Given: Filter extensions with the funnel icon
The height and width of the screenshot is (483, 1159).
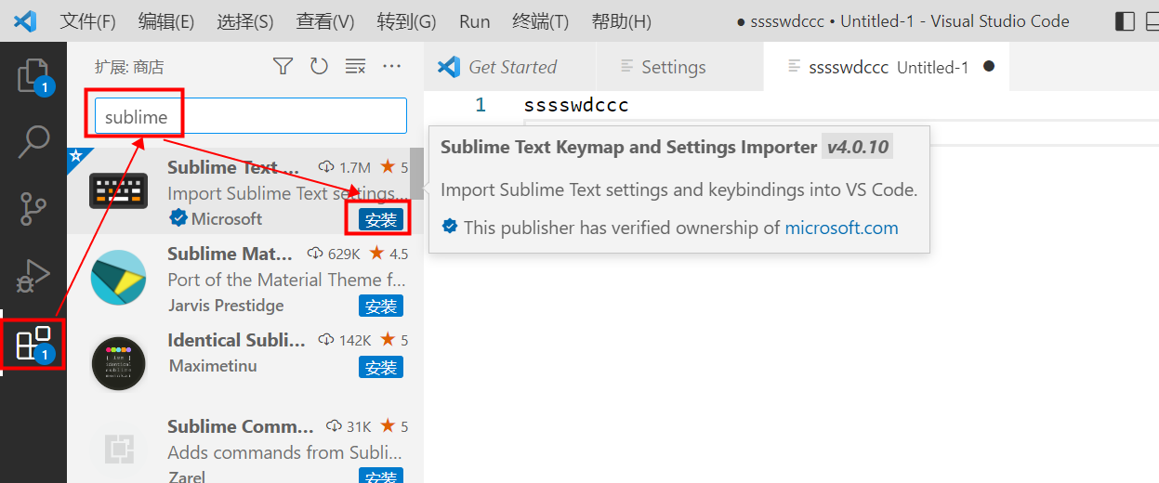Looking at the screenshot, I should [283, 66].
